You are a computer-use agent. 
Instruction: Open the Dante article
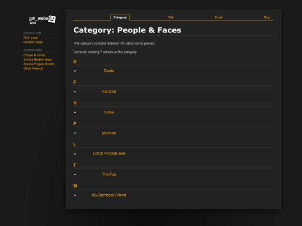[109, 71]
